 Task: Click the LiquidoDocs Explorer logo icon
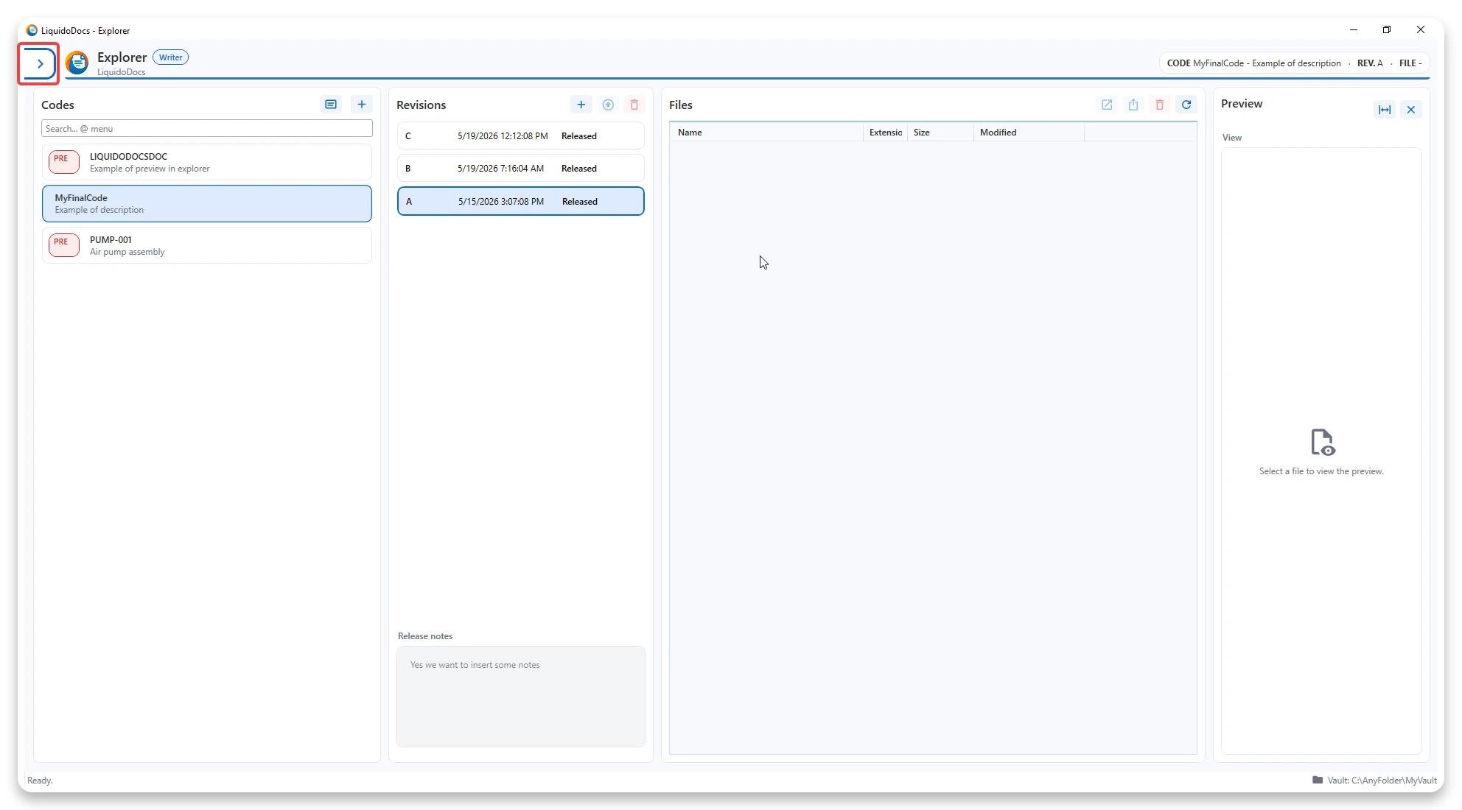click(77, 63)
